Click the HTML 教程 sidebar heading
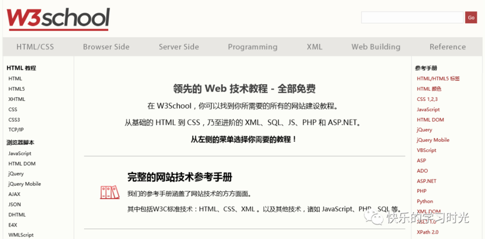 tap(22, 68)
